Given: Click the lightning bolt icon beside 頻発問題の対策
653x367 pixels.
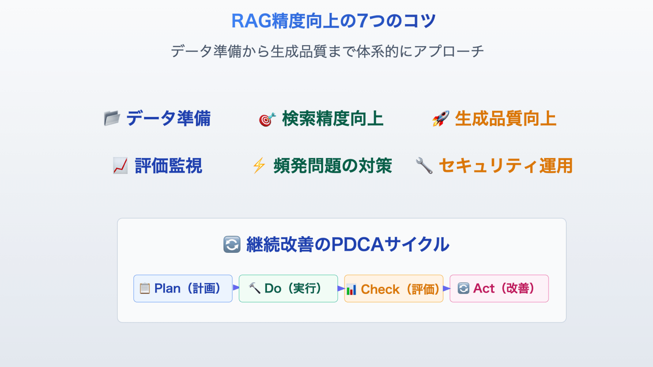Looking at the screenshot, I should [x=259, y=166].
